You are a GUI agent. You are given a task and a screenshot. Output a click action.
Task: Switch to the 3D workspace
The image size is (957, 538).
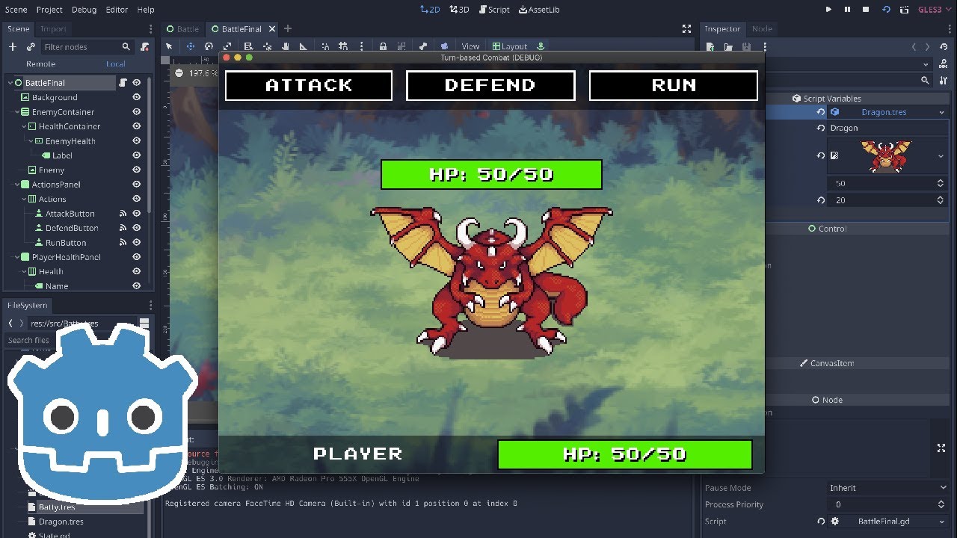coord(458,10)
